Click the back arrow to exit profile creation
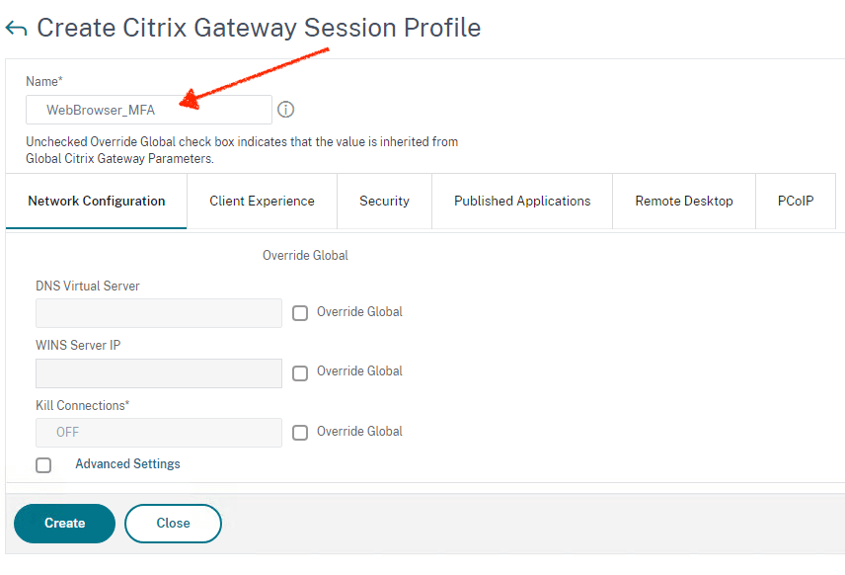 click(x=18, y=28)
